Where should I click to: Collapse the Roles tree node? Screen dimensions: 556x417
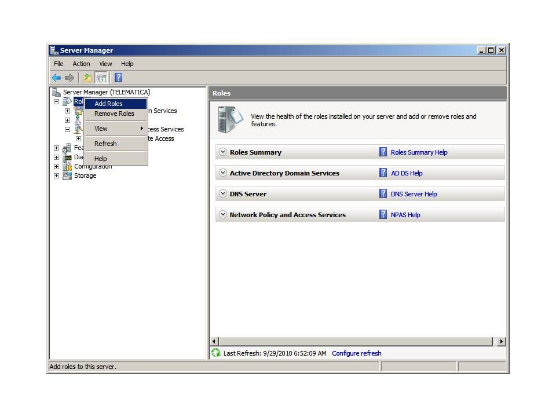pos(56,101)
